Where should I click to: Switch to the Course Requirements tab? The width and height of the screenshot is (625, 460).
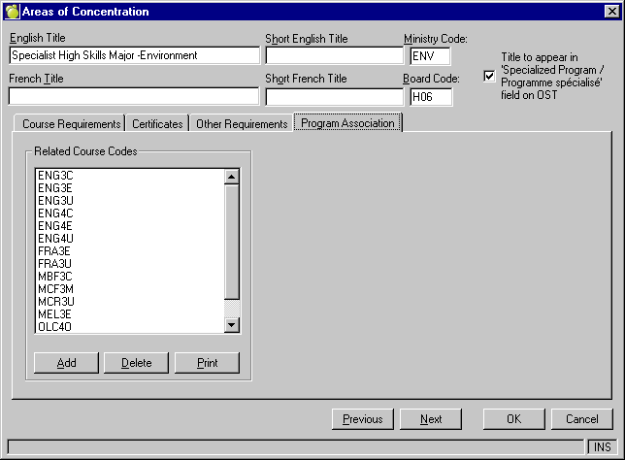click(71, 124)
